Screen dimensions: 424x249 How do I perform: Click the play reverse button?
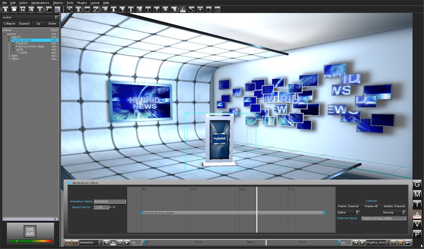[106, 243]
